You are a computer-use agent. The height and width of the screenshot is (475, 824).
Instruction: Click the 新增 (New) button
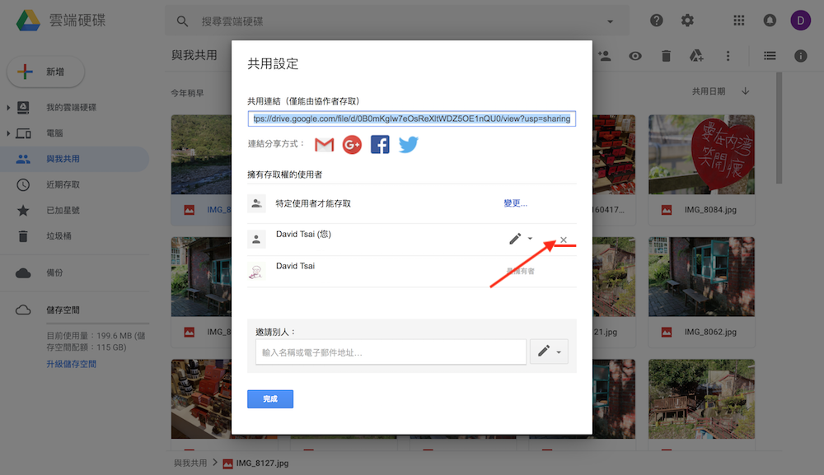tap(45, 72)
